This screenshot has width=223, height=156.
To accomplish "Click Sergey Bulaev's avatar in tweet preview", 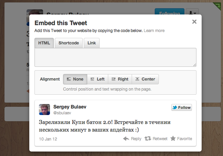I will pos(44,110).
